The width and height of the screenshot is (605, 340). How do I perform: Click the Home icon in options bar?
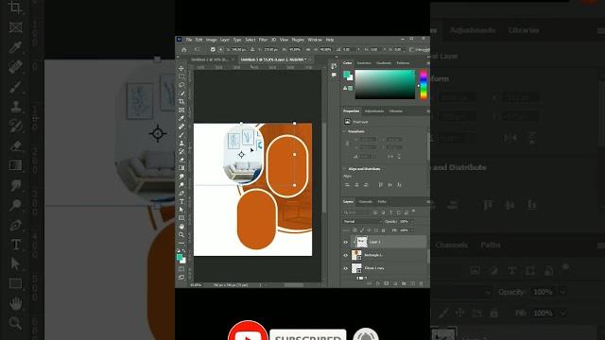pyautogui.click(x=184, y=50)
